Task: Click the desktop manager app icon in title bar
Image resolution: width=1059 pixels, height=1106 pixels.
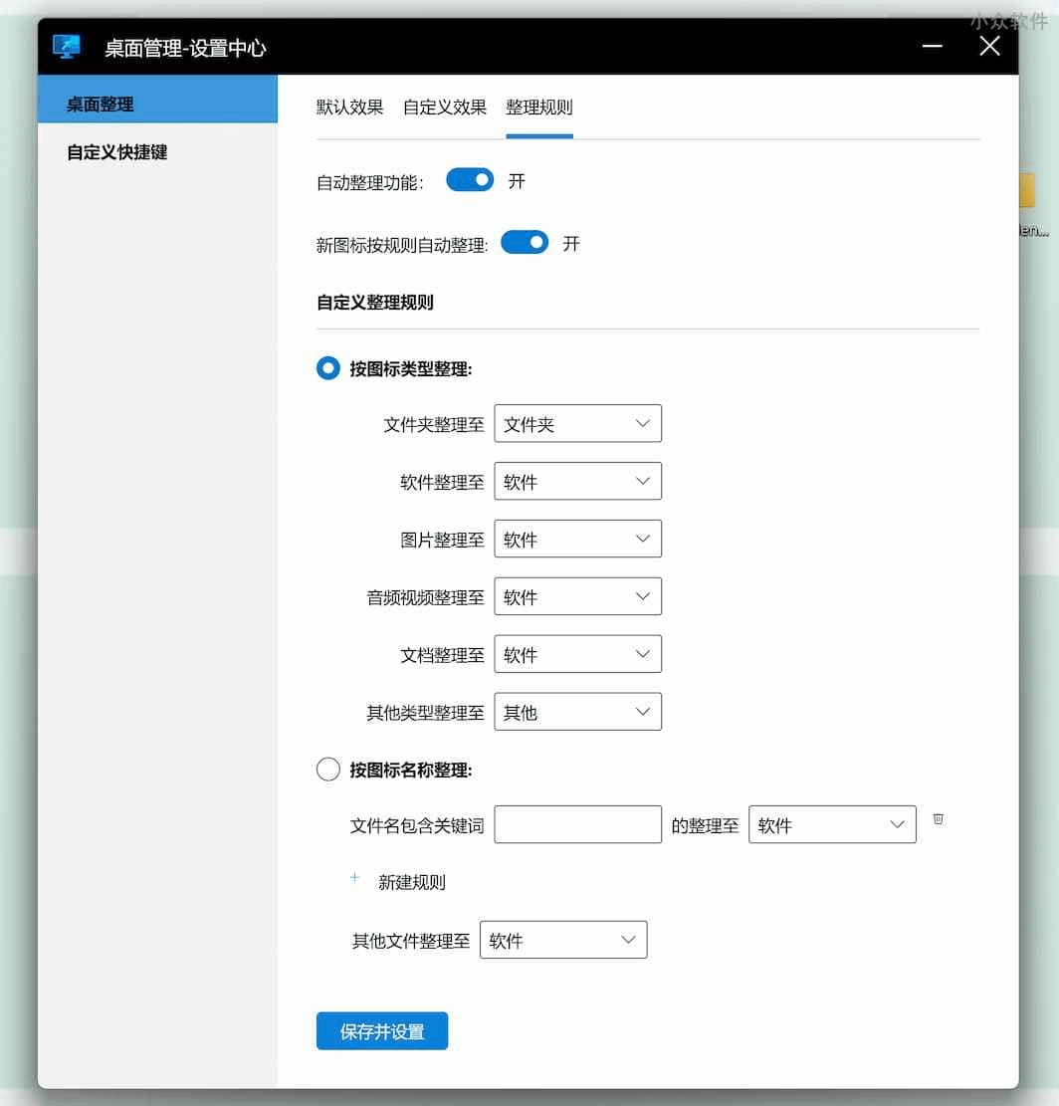Action: [x=67, y=47]
